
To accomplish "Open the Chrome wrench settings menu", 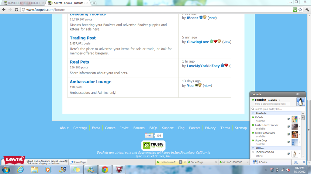I will [x=307, y=9].
